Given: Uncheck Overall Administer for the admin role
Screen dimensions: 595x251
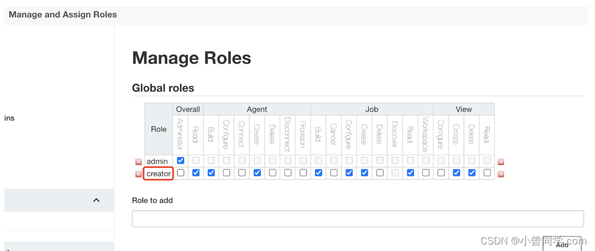Looking at the screenshot, I should [181, 161].
